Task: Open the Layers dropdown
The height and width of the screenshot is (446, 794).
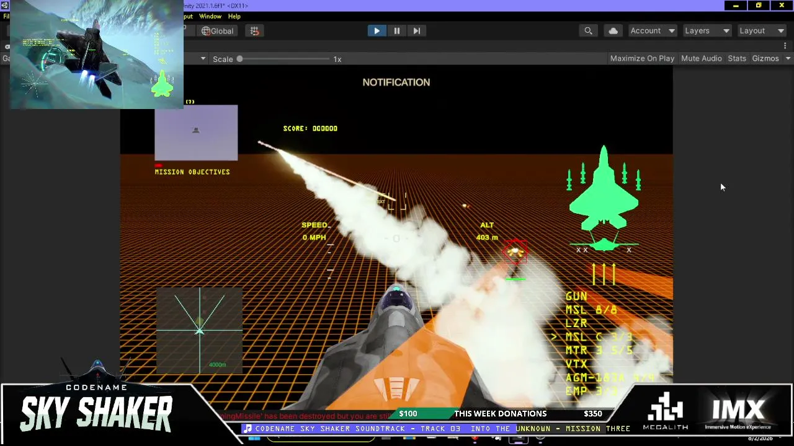Action: tap(707, 31)
